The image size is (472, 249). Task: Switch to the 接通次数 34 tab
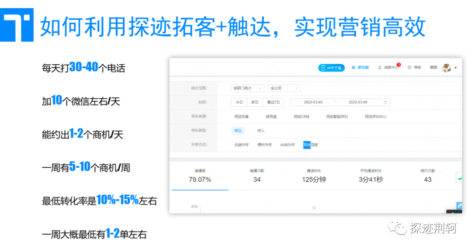(x=257, y=176)
